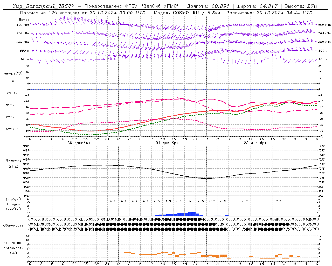
Task: Click the left-side "500 м" wind level label
Action: 25,51
